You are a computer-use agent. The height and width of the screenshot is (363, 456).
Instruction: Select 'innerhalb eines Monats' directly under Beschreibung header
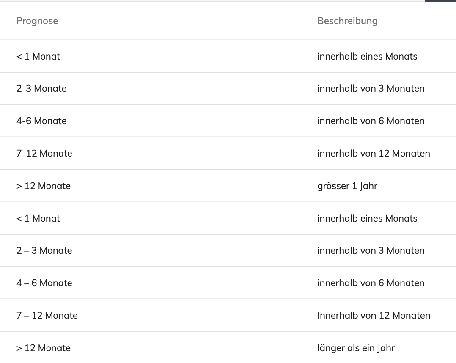click(367, 56)
